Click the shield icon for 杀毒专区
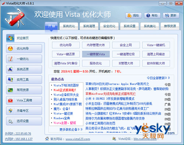Image resolution: width=184 pixels, height=145 pixels. 10,111
